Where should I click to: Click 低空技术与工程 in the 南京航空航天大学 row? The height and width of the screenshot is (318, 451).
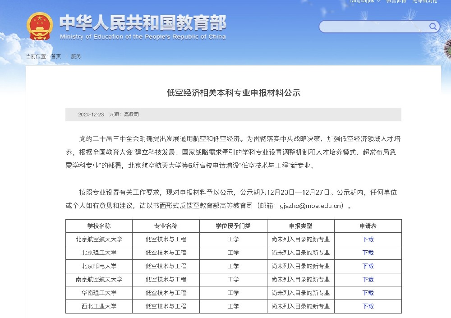pyautogui.click(x=166, y=280)
